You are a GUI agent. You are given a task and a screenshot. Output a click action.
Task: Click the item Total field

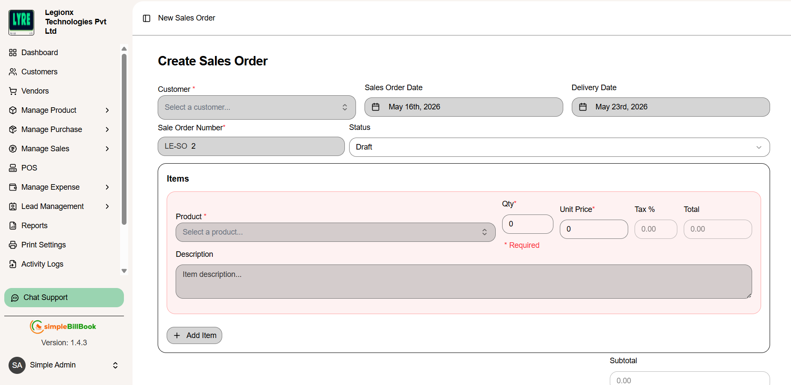717,229
